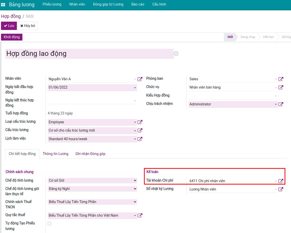Open the apps grid menu icon
This screenshot has height=233, width=291.
[3, 5]
